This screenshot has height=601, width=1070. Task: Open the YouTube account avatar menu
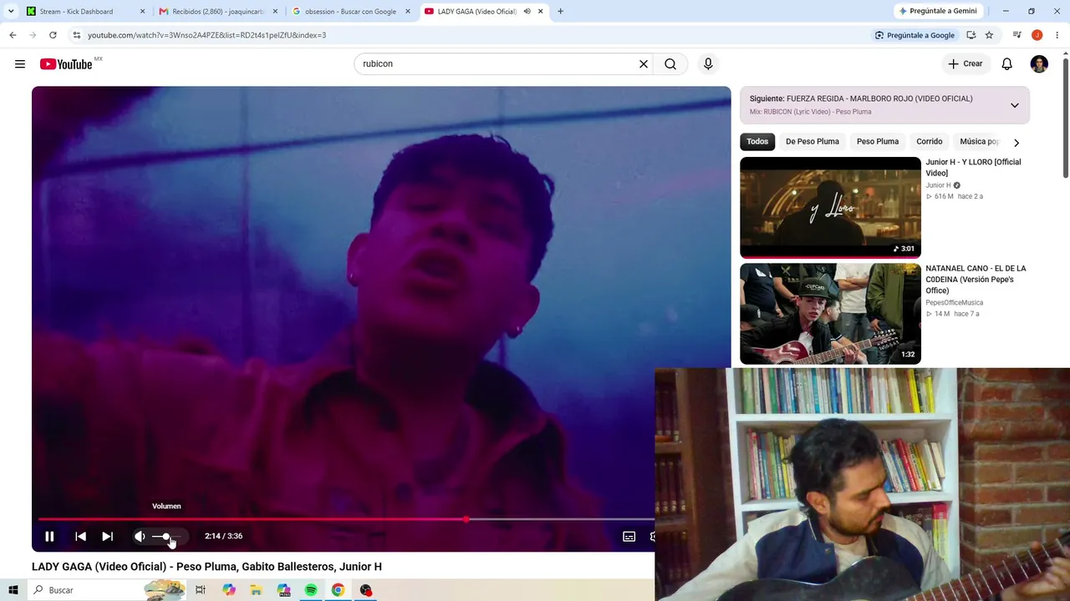(x=1039, y=64)
